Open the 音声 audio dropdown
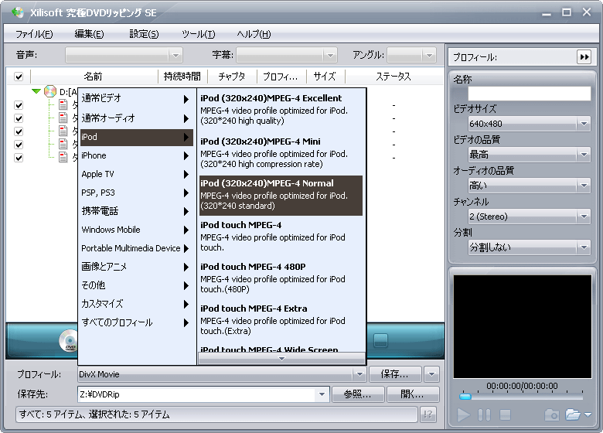The image size is (603, 433). click(124, 55)
